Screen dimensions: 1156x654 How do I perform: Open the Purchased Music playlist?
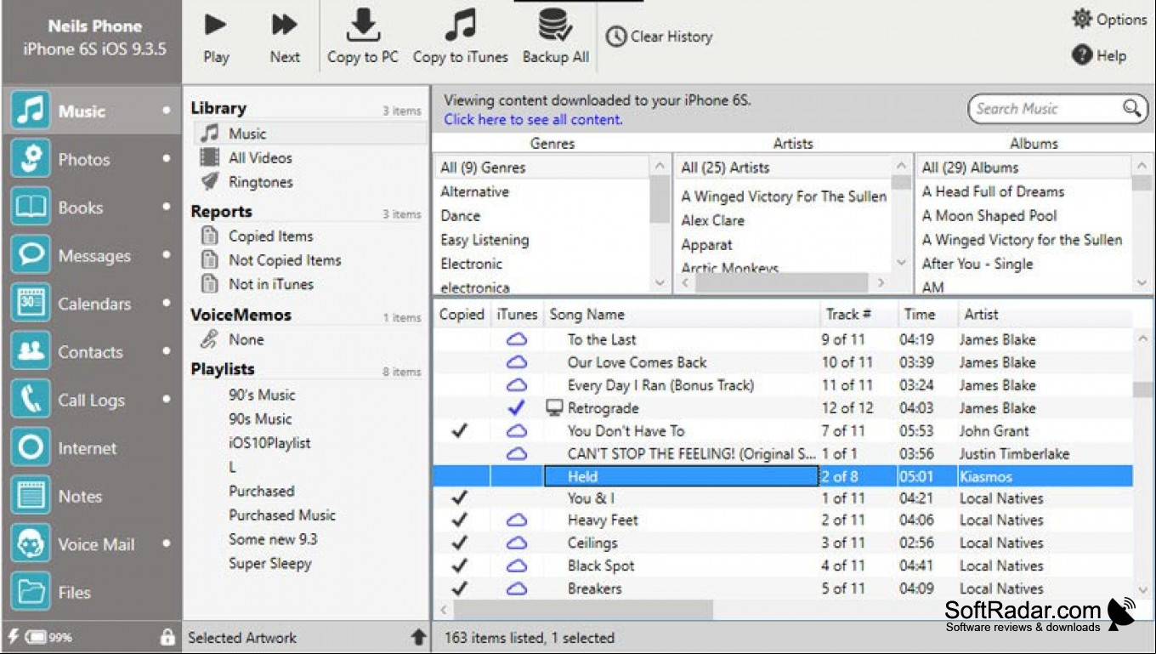click(x=282, y=515)
